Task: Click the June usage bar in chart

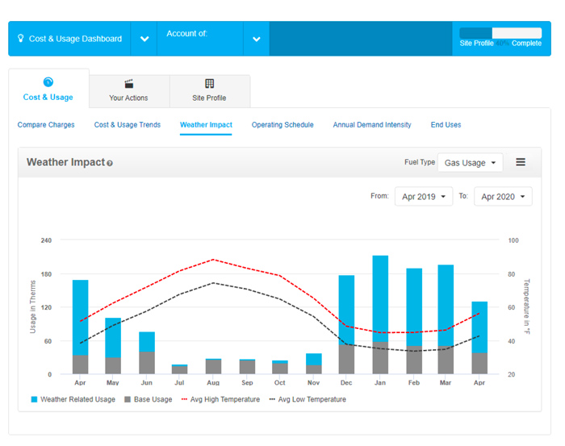Action: coord(147,352)
